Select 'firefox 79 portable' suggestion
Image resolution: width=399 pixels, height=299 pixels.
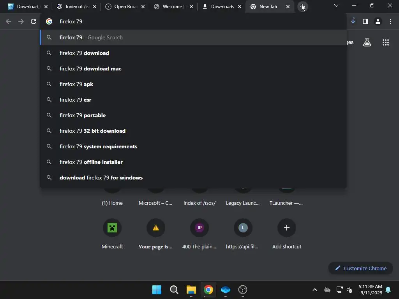pyautogui.click(x=193, y=115)
